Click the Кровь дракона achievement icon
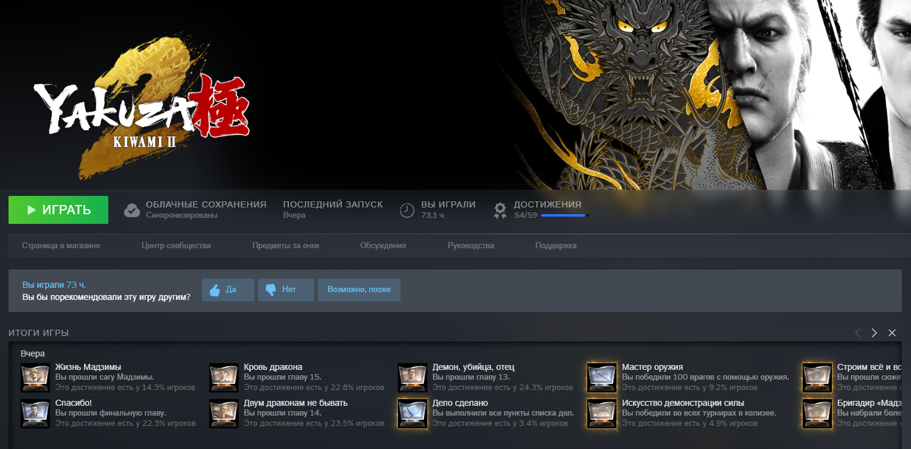911x449 pixels. [x=224, y=378]
